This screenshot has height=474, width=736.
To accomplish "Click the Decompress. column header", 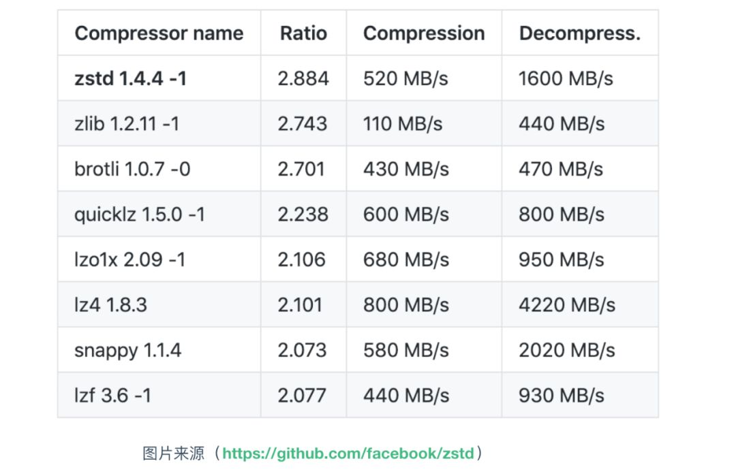I will point(579,33).
